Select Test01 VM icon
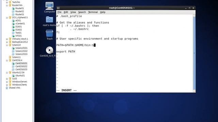Viewport: 218px width, 122px height. coord(13,33)
